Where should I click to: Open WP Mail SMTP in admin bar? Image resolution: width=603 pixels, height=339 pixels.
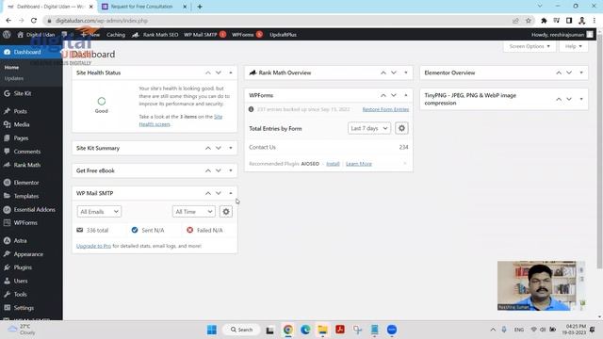coord(205,35)
